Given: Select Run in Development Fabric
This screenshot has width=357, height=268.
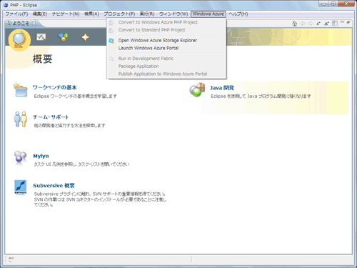Looking at the screenshot, I should click(166, 59).
